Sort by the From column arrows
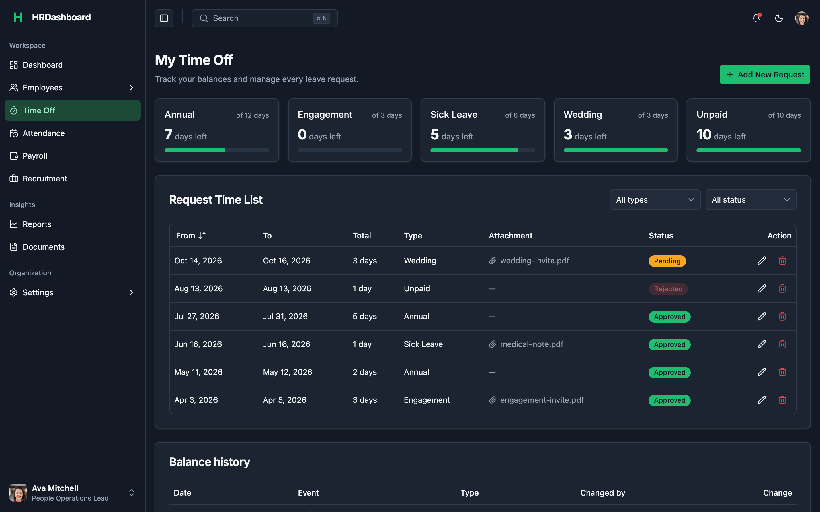 click(202, 236)
